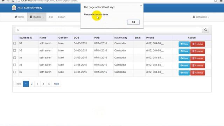
Task: View details of student 34
Action: point(184,58)
